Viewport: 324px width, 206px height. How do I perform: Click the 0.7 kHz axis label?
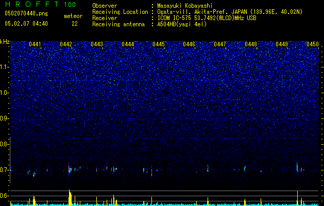click(x=5, y=170)
